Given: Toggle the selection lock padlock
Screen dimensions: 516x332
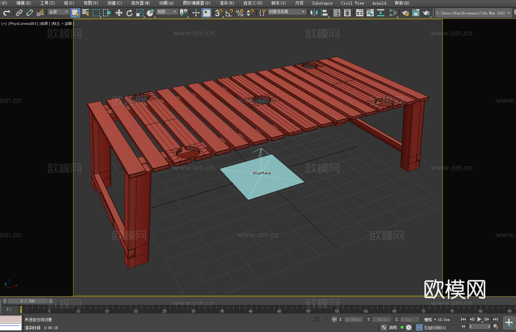Looking at the screenshot, I should (325, 320).
